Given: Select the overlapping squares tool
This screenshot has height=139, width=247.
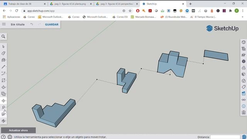Looking at the screenshot, I should point(3,94).
